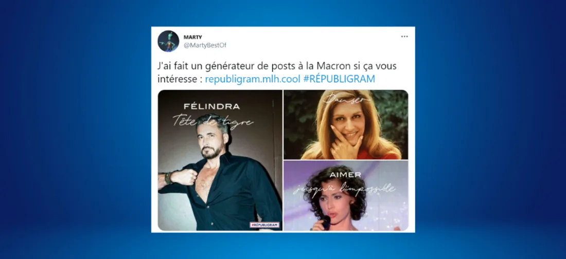Click the MARTY display name

click(x=192, y=37)
